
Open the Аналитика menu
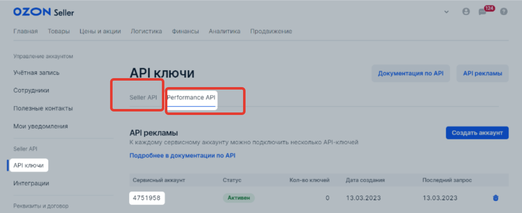pyautogui.click(x=225, y=31)
